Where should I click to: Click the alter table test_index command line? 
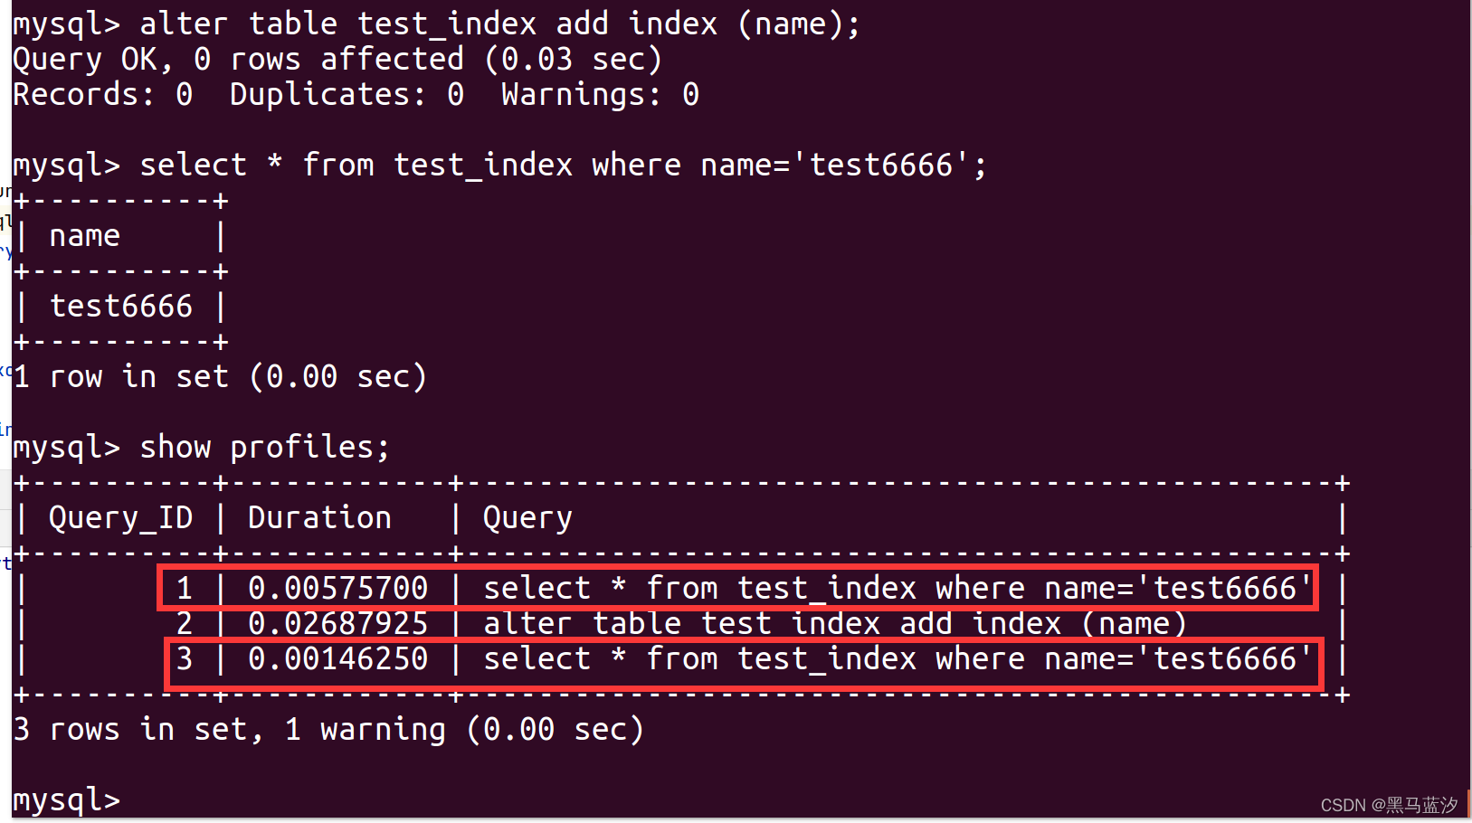pos(435,24)
